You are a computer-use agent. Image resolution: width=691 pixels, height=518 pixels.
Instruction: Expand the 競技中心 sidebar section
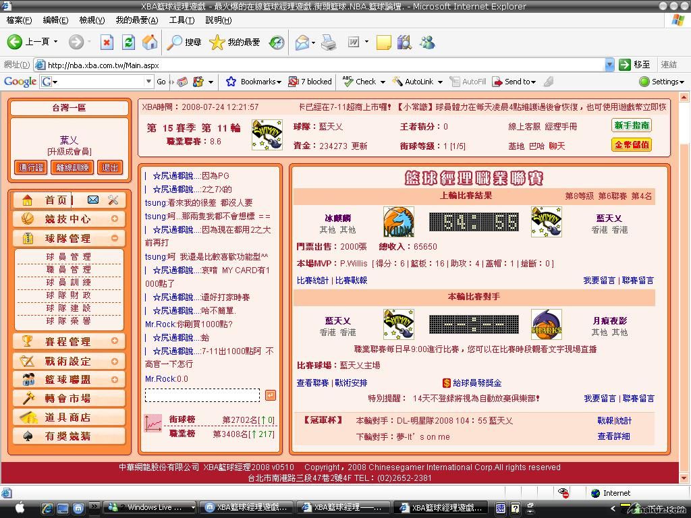[x=115, y=219]
